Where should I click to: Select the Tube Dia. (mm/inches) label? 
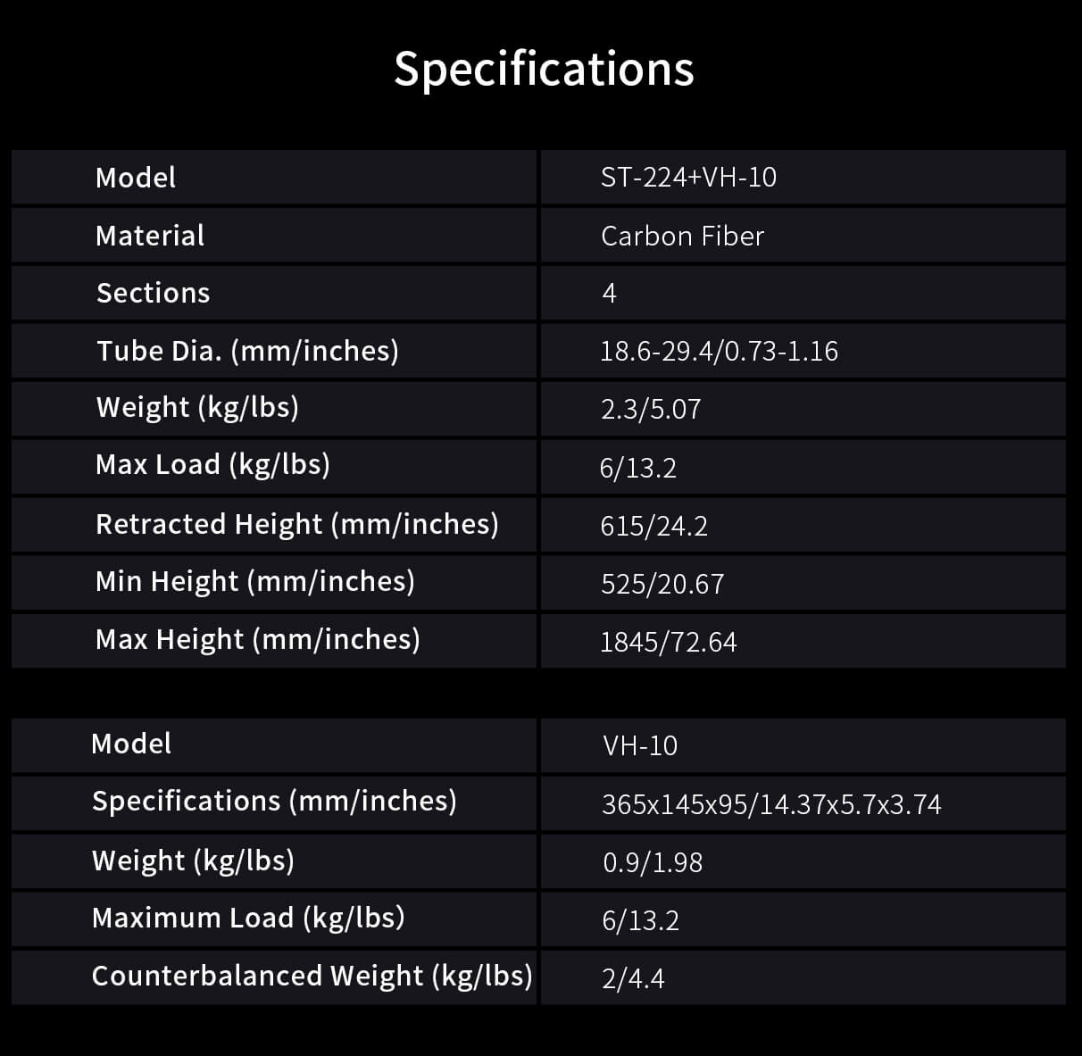(x=247, y=351)
